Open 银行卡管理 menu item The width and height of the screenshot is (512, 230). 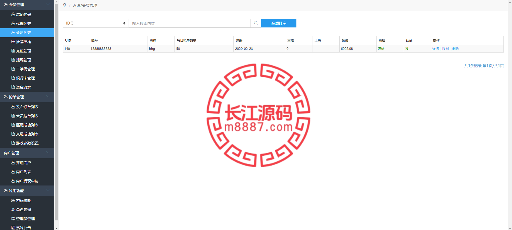[x=27, y=78]
